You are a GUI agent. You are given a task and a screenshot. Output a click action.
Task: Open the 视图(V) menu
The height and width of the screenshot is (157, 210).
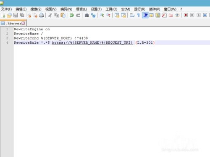point(51,9)
